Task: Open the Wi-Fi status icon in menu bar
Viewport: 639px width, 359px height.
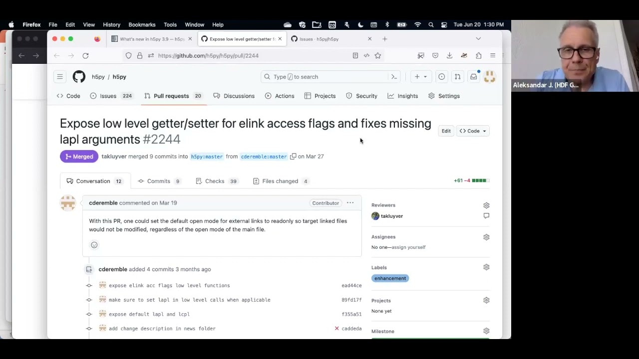Action: click(418, 24)
